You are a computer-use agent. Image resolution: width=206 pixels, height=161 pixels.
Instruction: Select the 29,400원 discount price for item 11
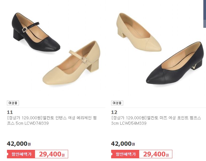click(x=52, y=154)
